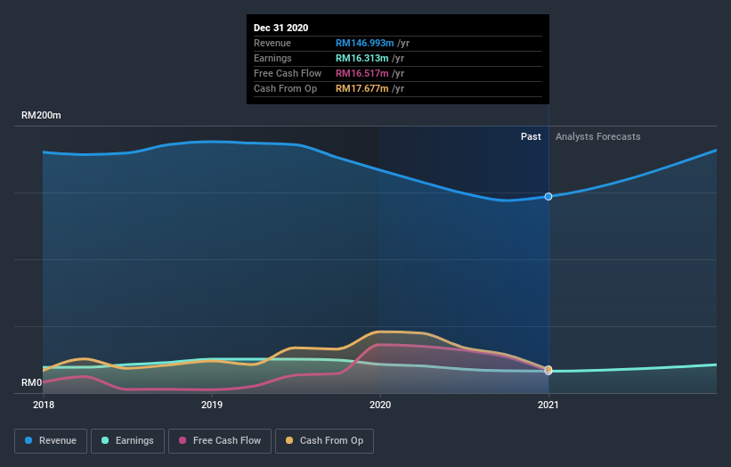731x467 pixels.
Task: Click the Cash From Op label in tooltip
Action: pos(285,88)
